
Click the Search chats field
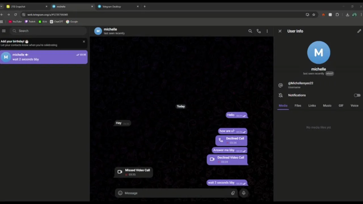[48, 31]
